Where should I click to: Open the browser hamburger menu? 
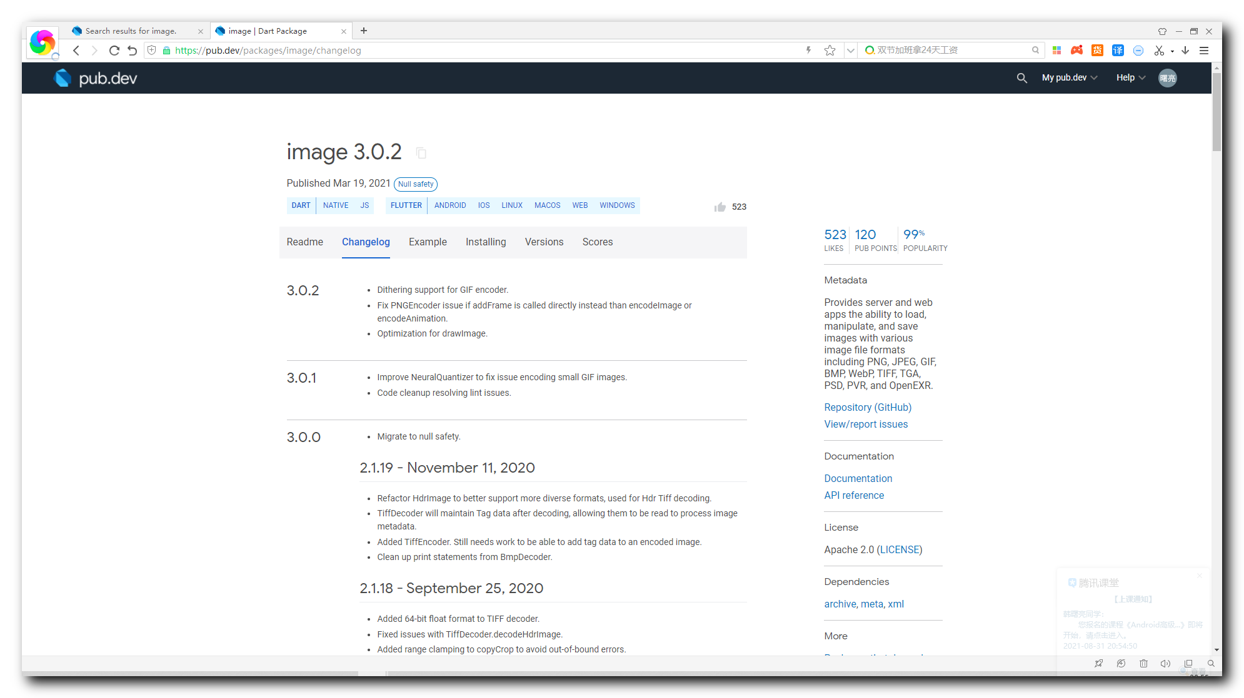point(1204,51)
